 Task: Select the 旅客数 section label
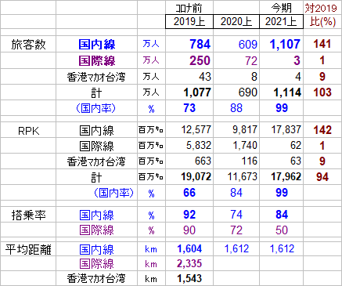coord(28,45)
